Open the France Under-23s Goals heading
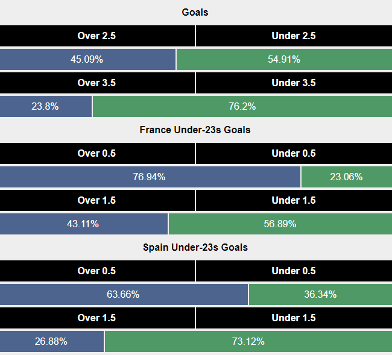The width and height of the screenshot is (392, 355). [195, 130]
